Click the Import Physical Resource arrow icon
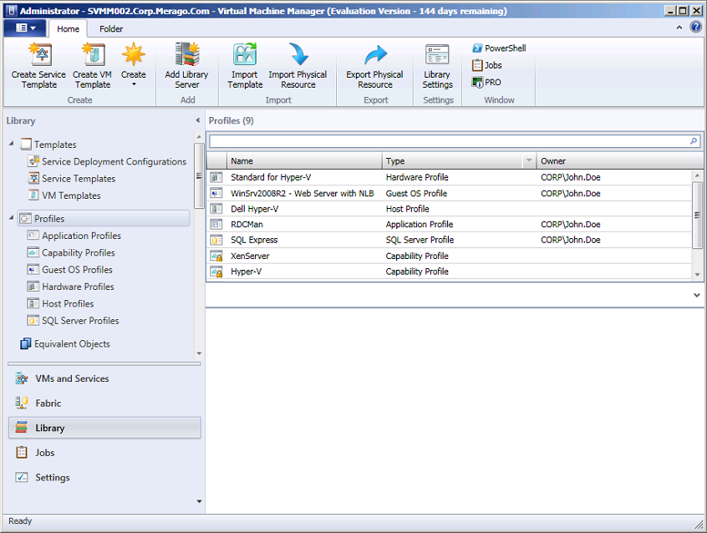This screenshot has height=533, width=707. point(298,54)
